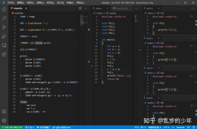Viewport: 197px width, 129px height.
Task: Change language mode Makefile in status bar
Action: (x=181, y=127)
